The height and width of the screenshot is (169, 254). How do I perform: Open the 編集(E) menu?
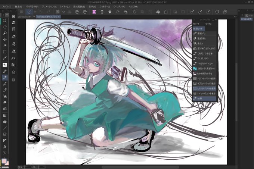point(18,7)
